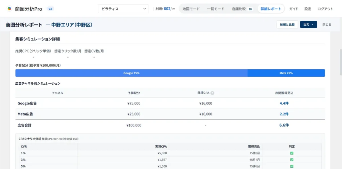Click the 集客シミュレーション詳細 heading
The height and width of the screenshot is (169, 342).
coord(38,39)
